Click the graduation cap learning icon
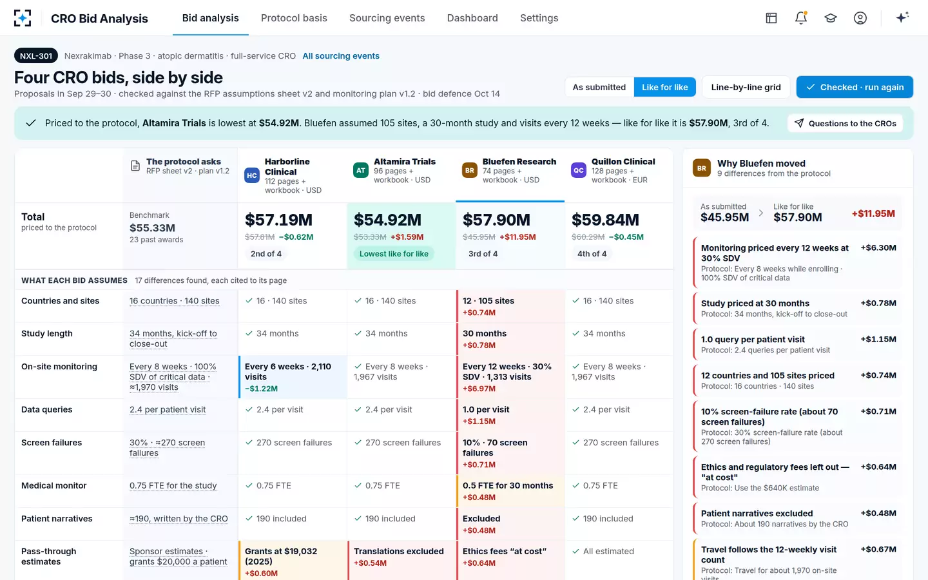Image resolution: width=928 pixels, height=580 pixels. [x=831, y=18]
